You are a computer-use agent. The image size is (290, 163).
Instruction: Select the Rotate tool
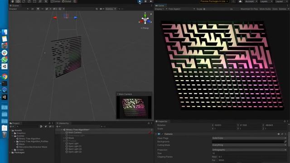click(x=24, y=1)
